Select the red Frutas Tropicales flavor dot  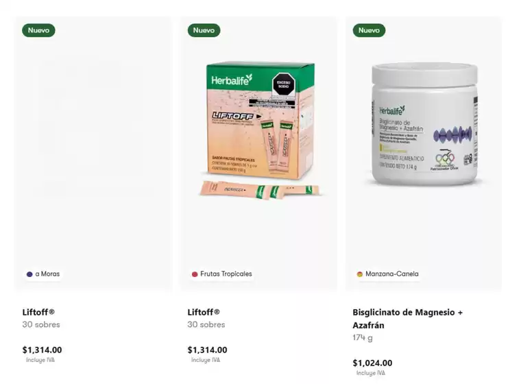195,274
